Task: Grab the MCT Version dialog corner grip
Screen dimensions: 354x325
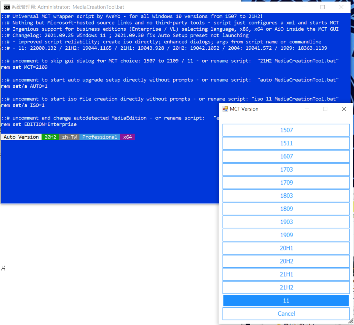Action: pos(351,321)
